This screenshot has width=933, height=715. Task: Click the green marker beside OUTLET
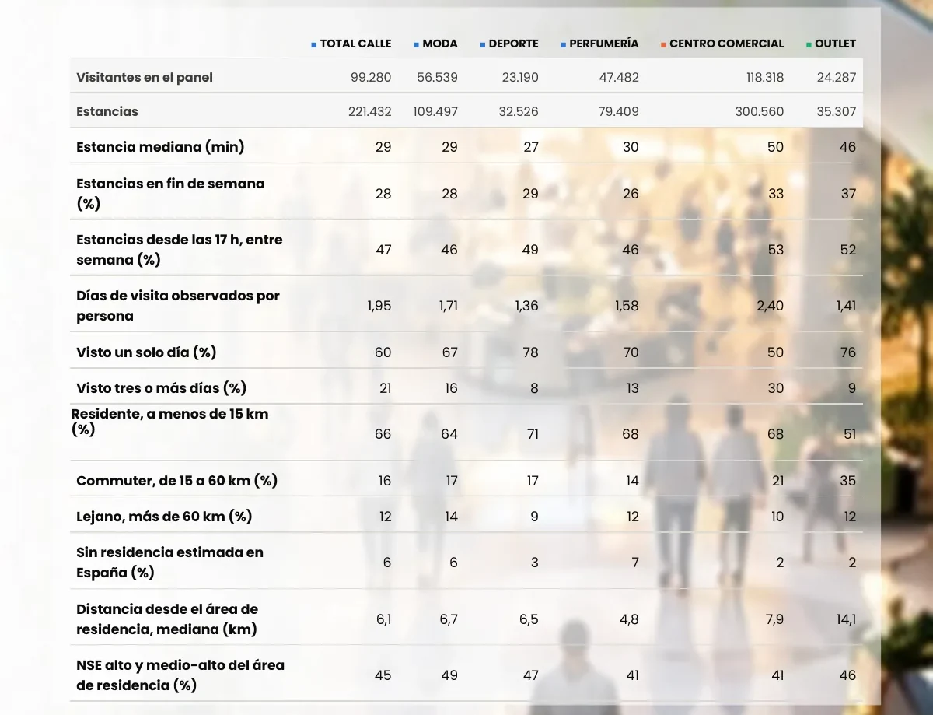(809, 45)
